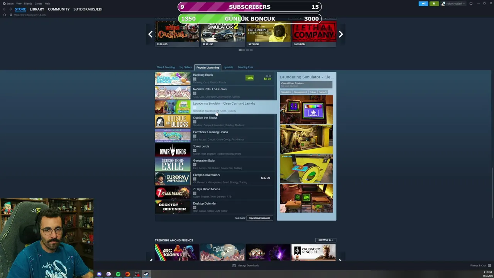494x278 pixels.
Task: Reload the store page
Action: pyautogui.click(x=4, y=15)
